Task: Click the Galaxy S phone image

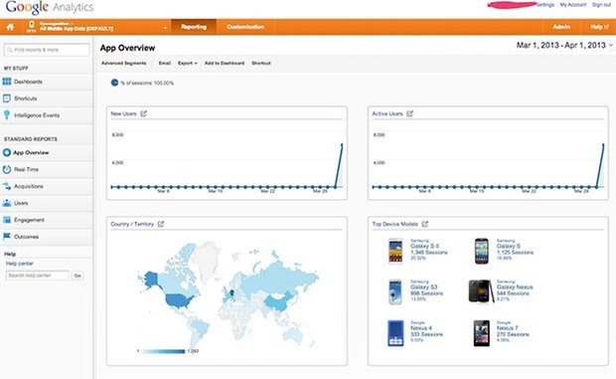Action: point(481,251)
